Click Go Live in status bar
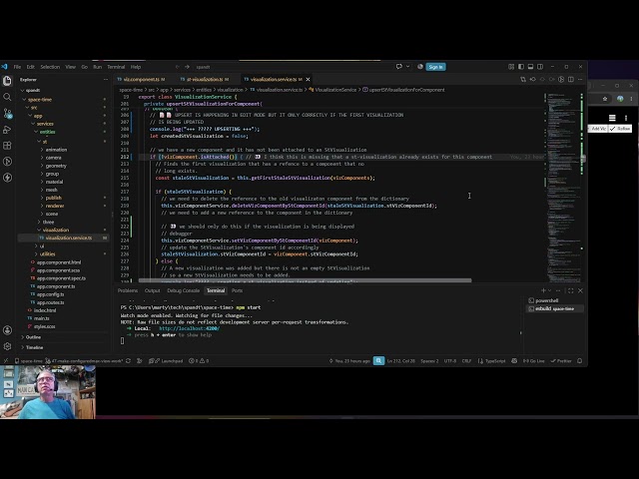 tap(533, 361)
